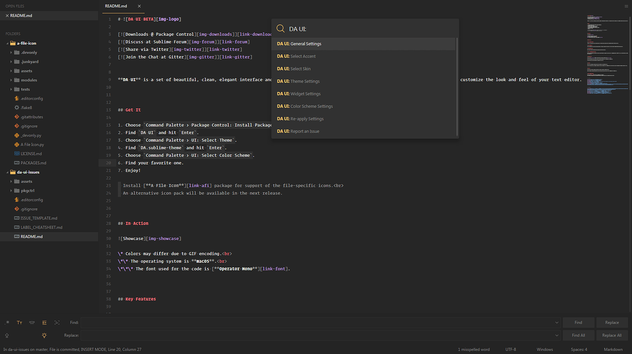632x354 pixels.
Task: Choose DA UI: Re-apply Settings command
Action: [364, 119]
